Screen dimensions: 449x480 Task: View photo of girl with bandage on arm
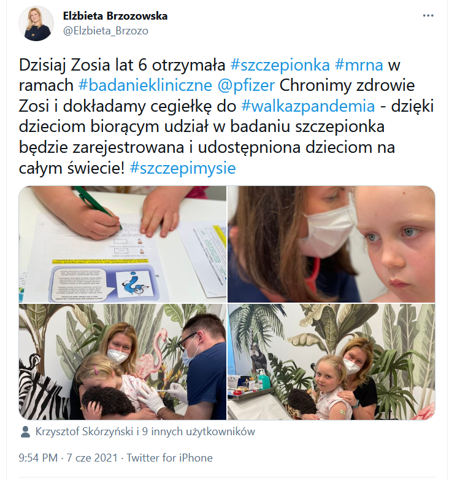(x=331, y=362)
